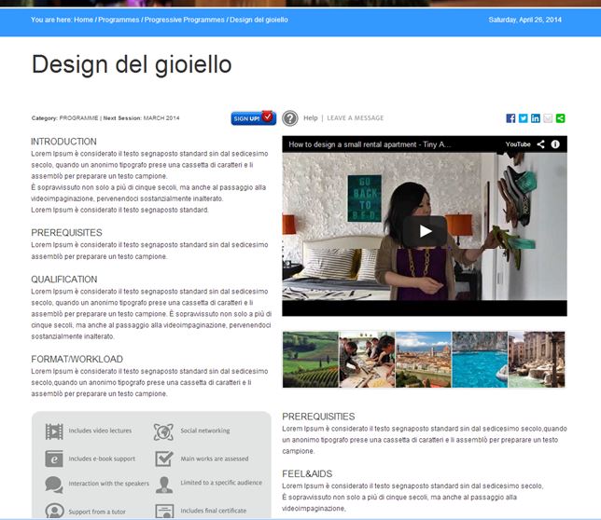Screen dimensions: 601x520
Task: Click the green share icon
Action: (560, 118)
